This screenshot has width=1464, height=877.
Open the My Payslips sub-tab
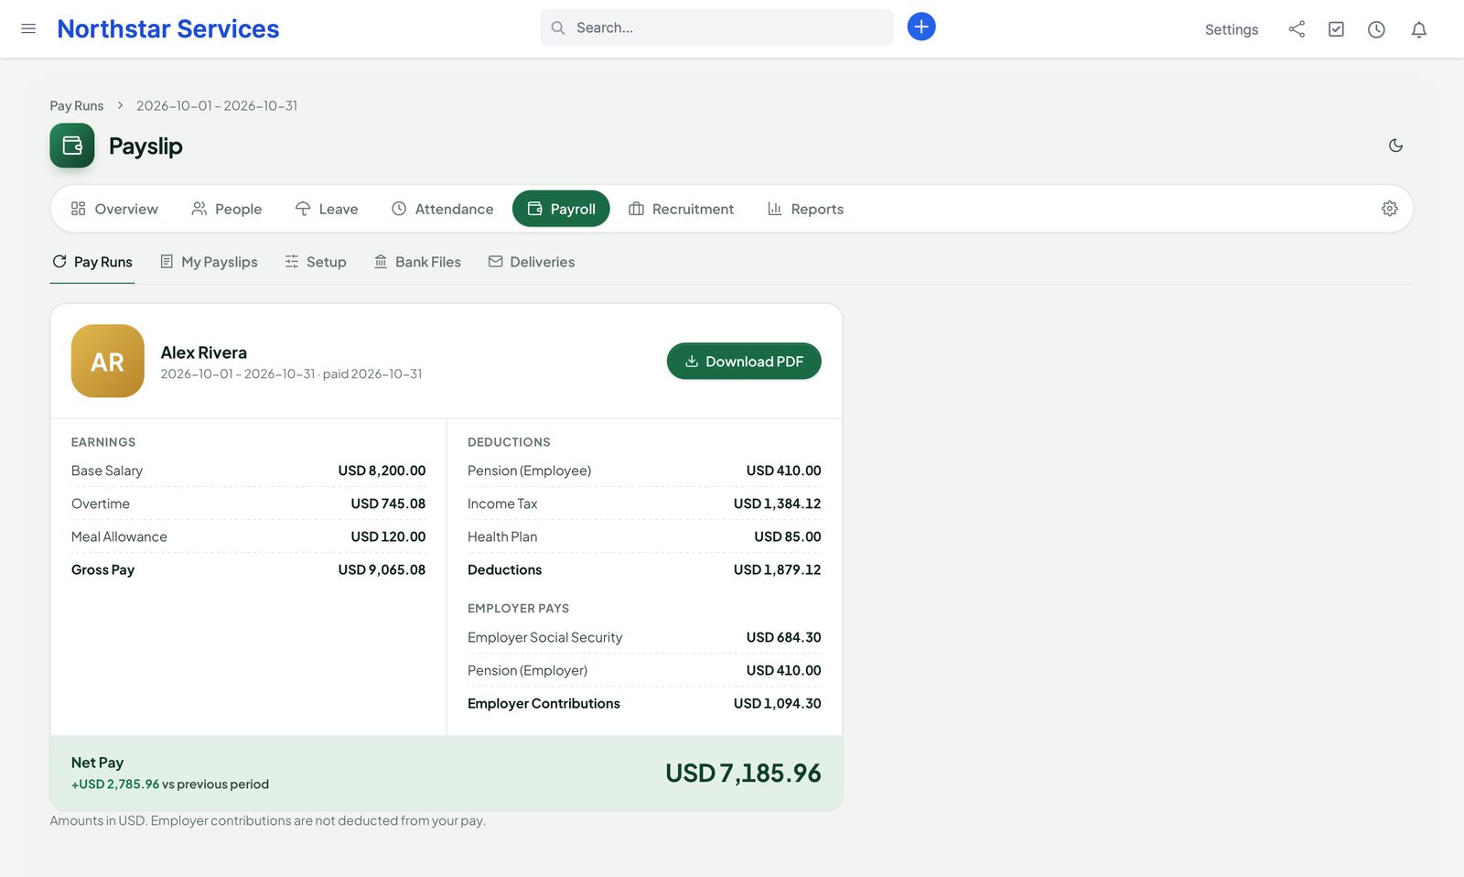[x=209, y=262]
